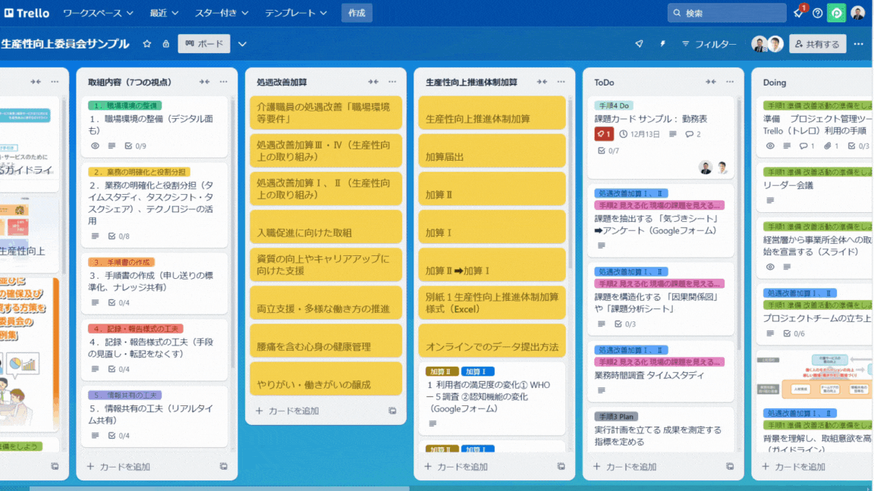This screenshot has width=874, height=491.
Task: Open ToDo list actions menu
Action: click(x=730, y=82)
